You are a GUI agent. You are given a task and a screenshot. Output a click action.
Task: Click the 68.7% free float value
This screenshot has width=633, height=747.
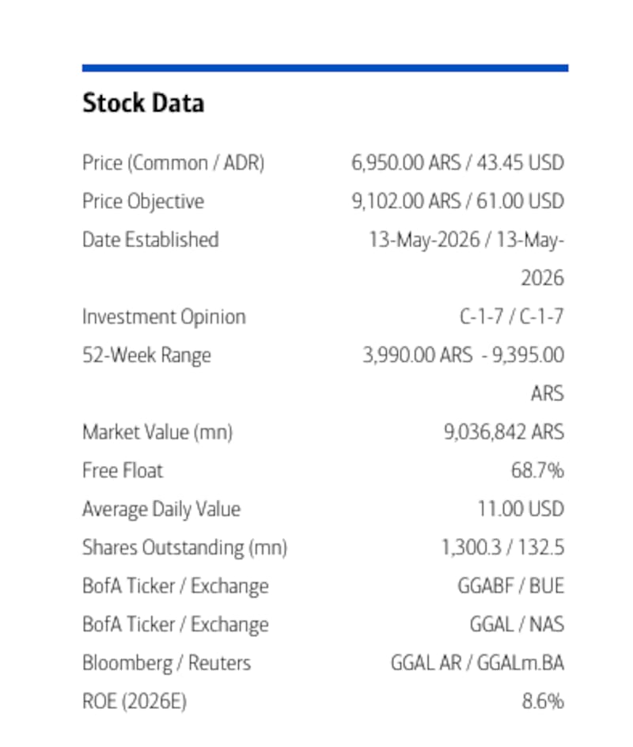(538, 471)
